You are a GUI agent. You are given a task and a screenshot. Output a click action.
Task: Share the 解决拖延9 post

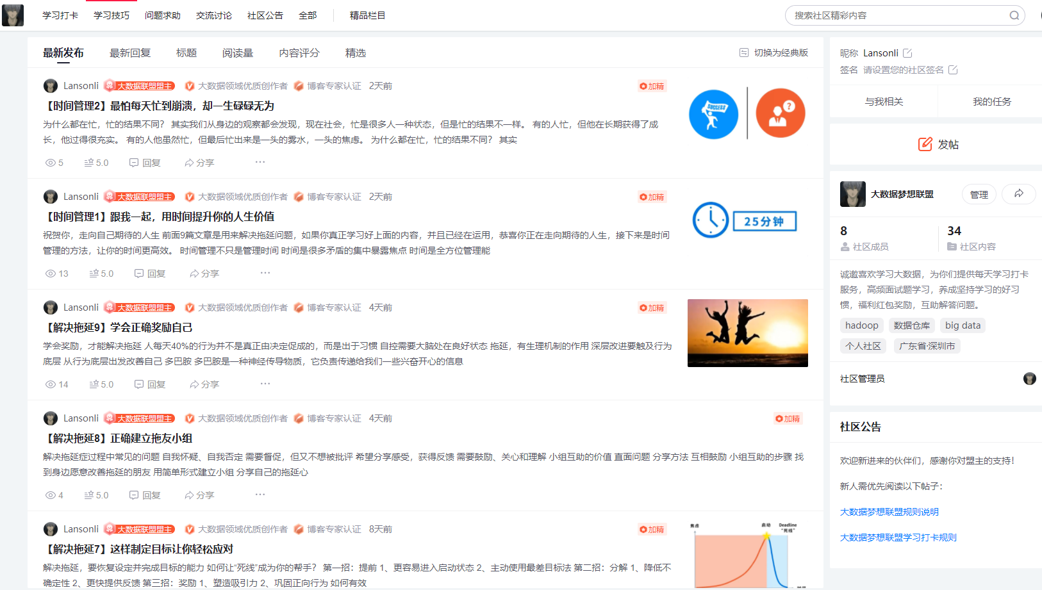point(204,384)
